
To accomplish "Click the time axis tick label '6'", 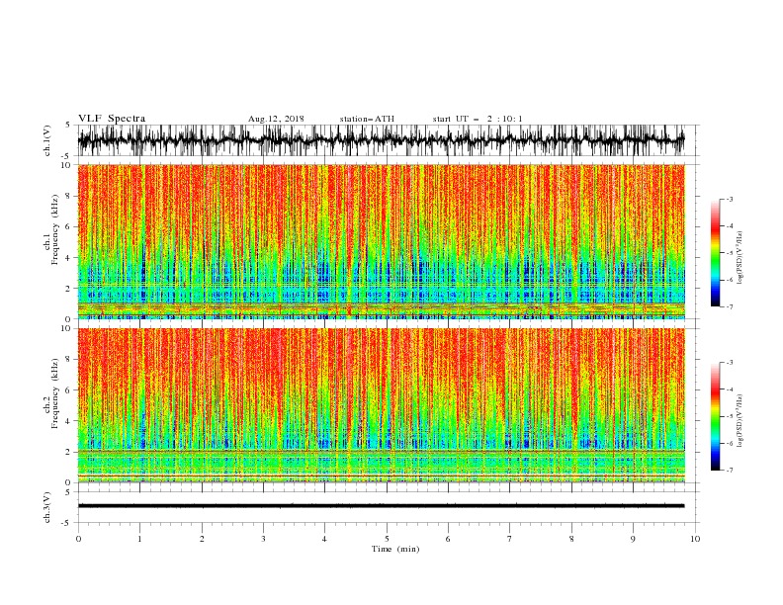I will pos(448,539).
